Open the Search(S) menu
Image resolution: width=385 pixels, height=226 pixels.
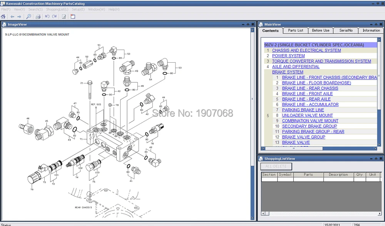[35, 9]
